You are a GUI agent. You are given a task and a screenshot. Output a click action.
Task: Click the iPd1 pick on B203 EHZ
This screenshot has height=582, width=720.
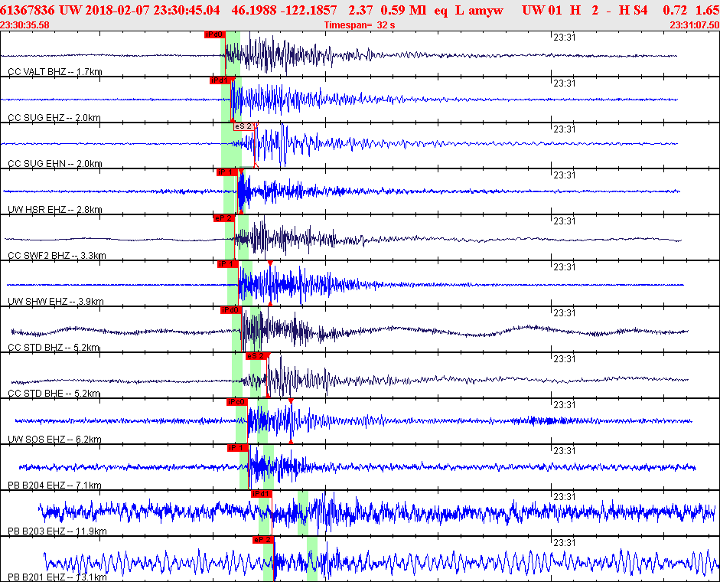click(261, 494)
